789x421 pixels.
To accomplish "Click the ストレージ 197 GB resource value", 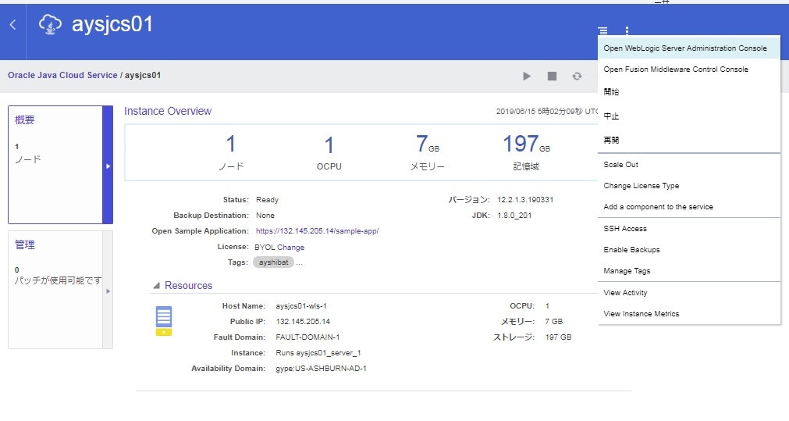I will pyautogui.click(x=559, y=337).
